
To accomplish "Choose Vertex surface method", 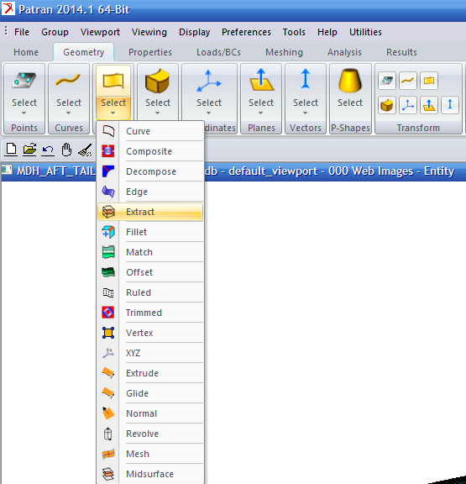I will tap(150, 333).
